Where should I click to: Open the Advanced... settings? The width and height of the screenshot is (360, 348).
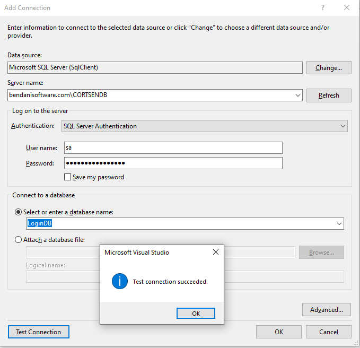click(327, 310)
